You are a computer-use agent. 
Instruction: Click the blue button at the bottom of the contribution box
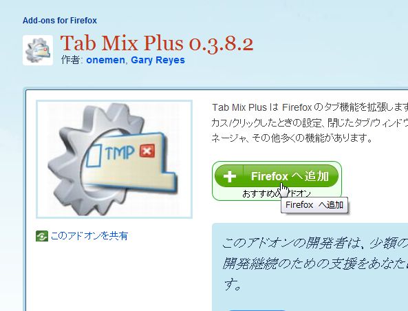257,310
